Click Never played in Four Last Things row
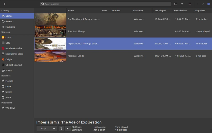The width and height of the screenshot is (212, 133). pyautogui.click(x=202, y=31)
